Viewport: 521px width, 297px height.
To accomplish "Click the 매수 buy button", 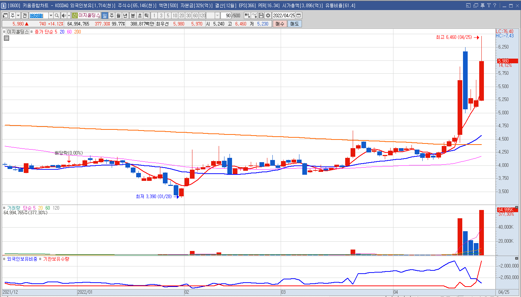I will 280,24.
